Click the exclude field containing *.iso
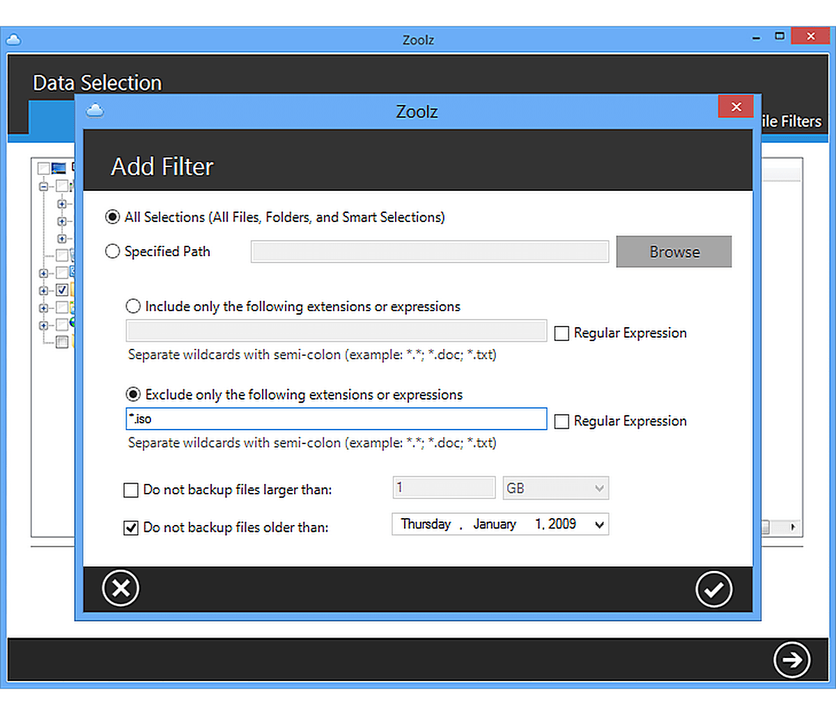Viewport: 836px width, 715px height. click(x=336, y=419)
